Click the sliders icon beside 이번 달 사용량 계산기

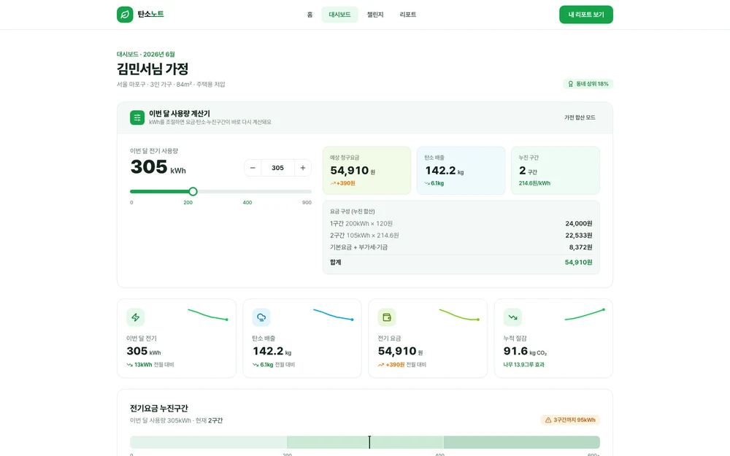tap(137, 117)
